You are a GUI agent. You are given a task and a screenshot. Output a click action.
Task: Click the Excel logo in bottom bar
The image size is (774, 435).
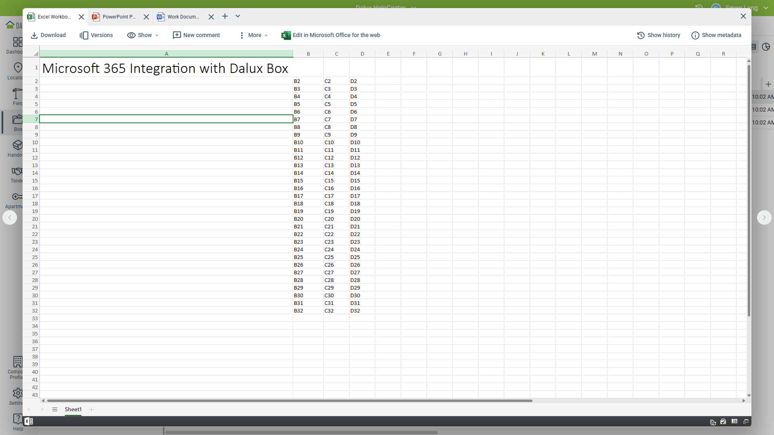[29, 421]
